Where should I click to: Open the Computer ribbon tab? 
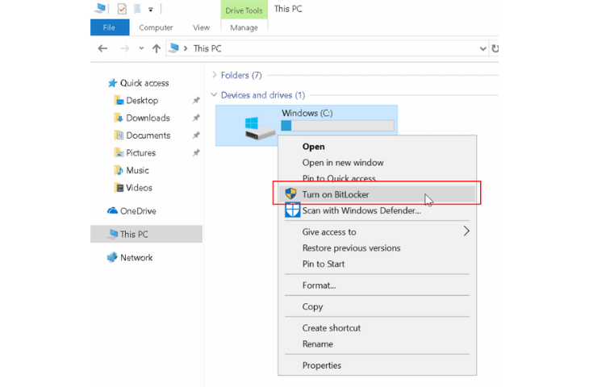tap(156, 27)
